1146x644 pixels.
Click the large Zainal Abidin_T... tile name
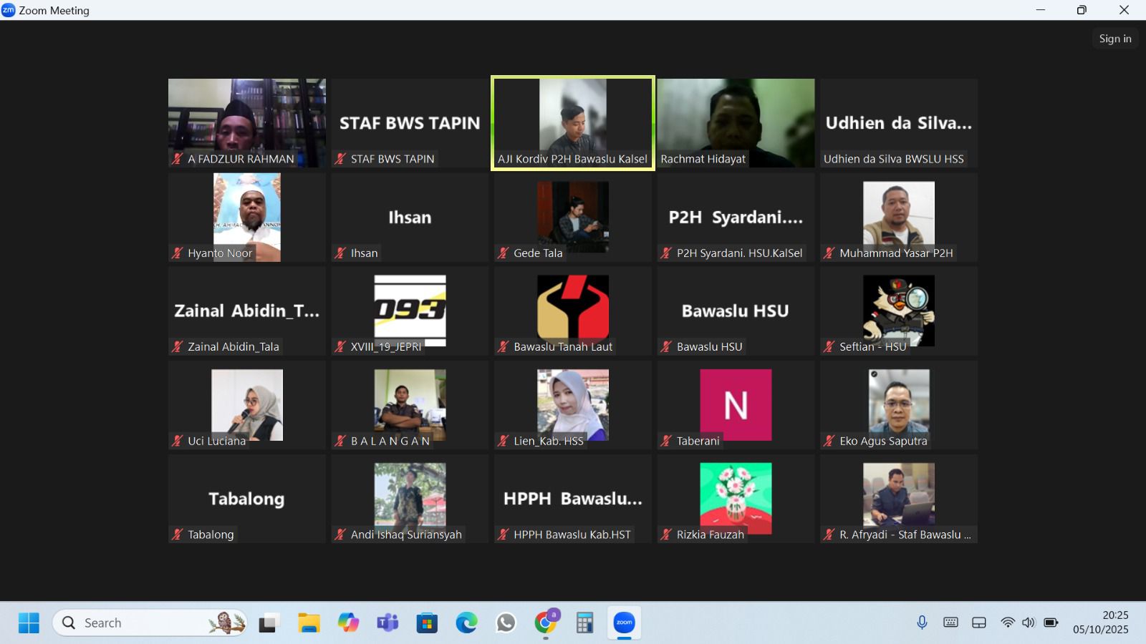click(x=247, y=311)
